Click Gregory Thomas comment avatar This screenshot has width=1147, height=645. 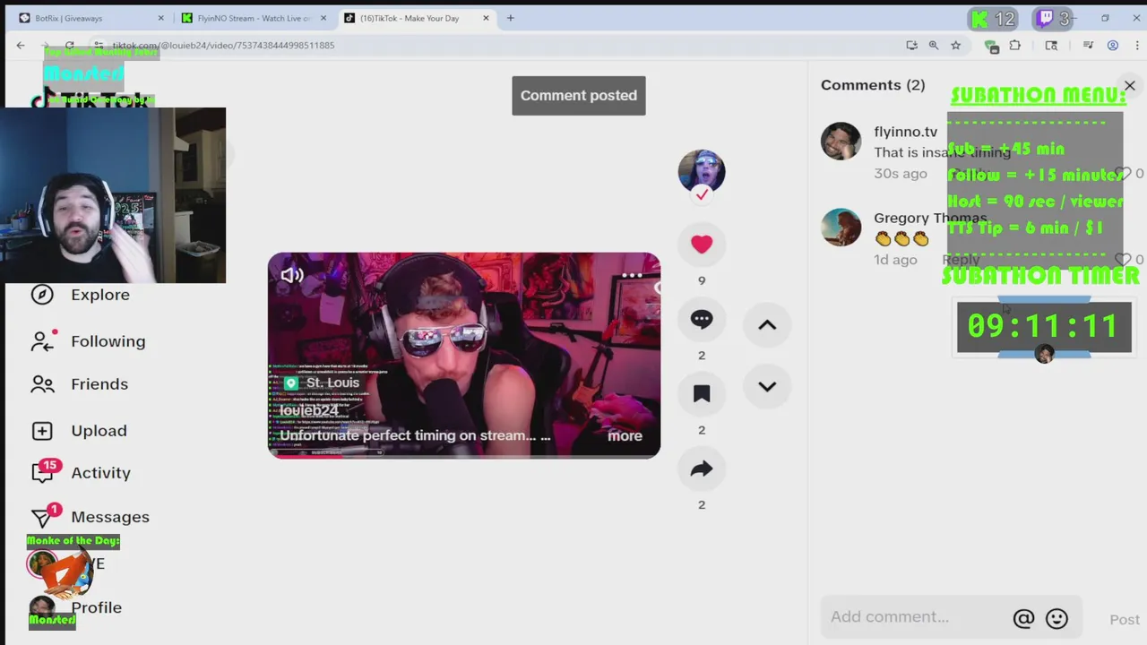click(841, 228)
